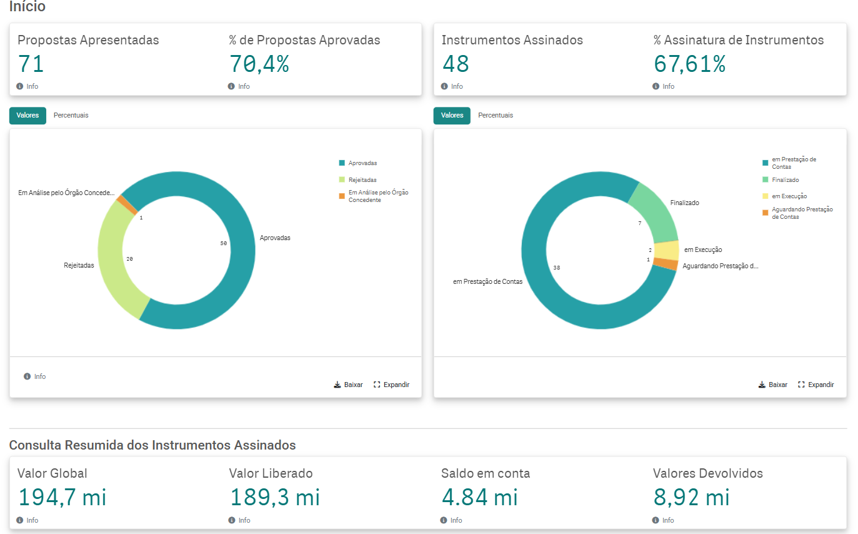Switch instruments chart to Percentuais tab
Viewport: 858px width, 534px height.
[x=495, y=116]
